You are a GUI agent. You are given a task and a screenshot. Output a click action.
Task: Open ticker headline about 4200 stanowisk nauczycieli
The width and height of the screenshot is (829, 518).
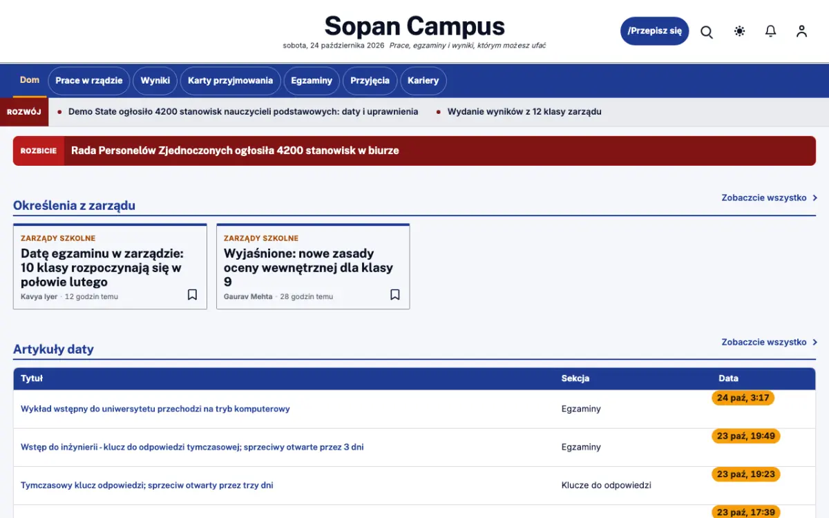pos(243,111)
